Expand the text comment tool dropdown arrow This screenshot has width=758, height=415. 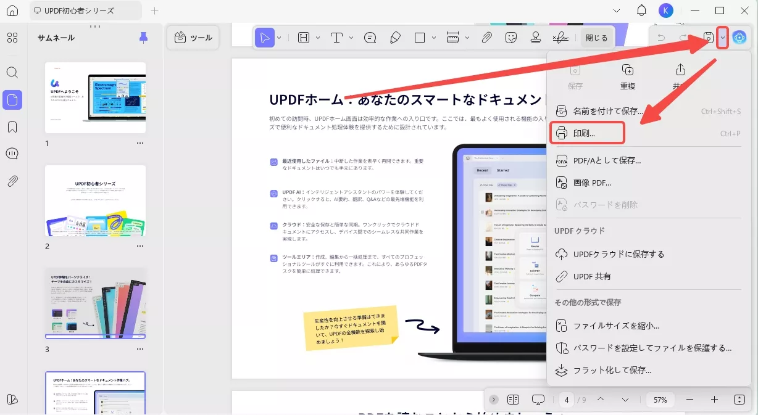click(351, 38)
